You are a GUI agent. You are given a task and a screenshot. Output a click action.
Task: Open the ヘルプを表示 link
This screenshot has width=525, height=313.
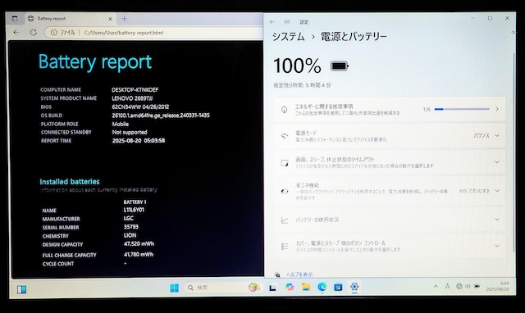coord(299,274)
